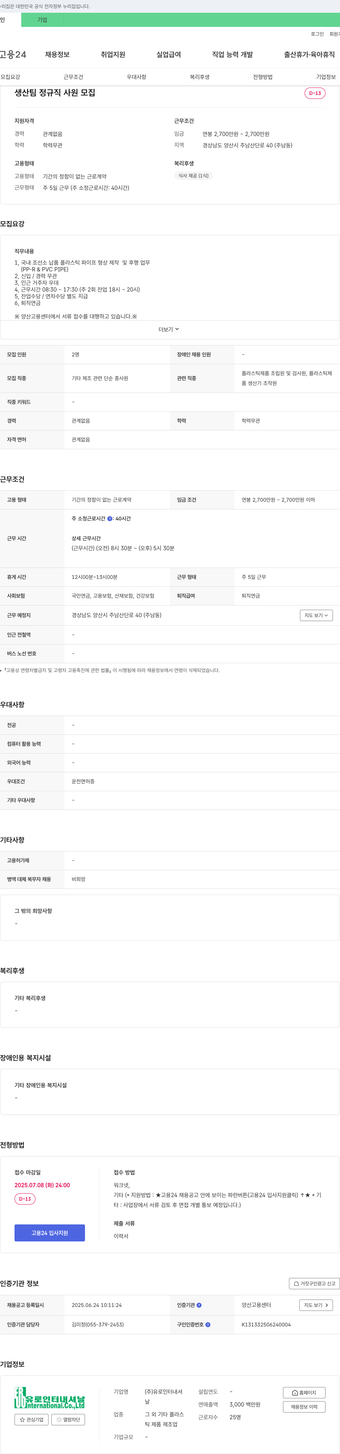Click the 12시00분~13시00분 break time value
This screenshot has height=1454, width=340.
pos(94,577)
